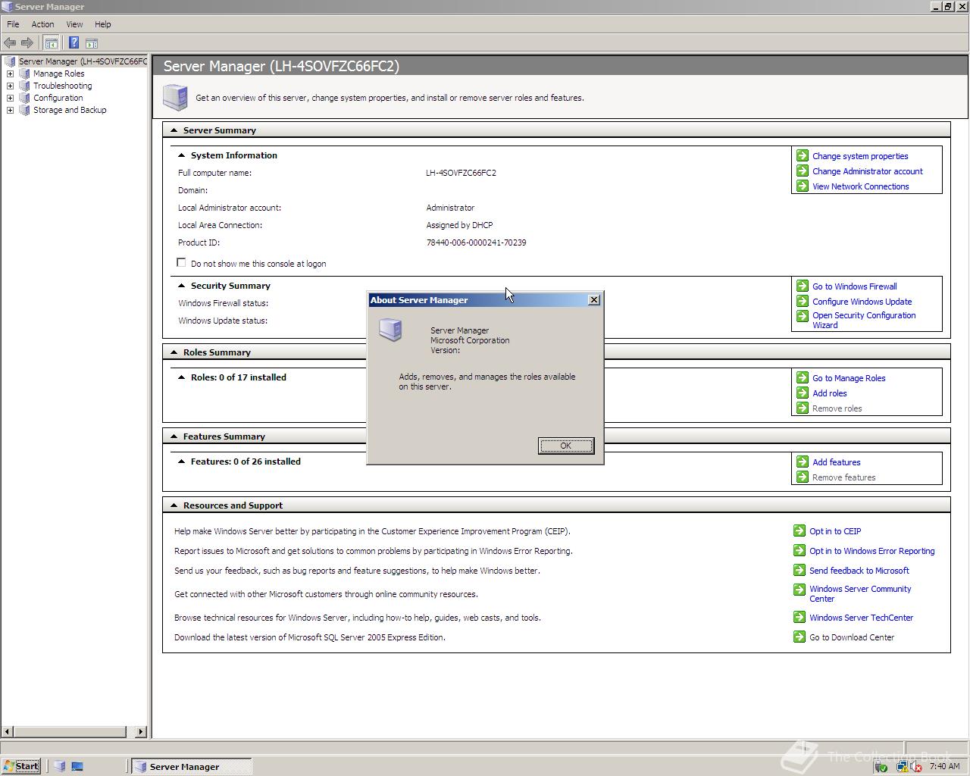
Task: Open the View Network Connections link
Action: [861, 186]
